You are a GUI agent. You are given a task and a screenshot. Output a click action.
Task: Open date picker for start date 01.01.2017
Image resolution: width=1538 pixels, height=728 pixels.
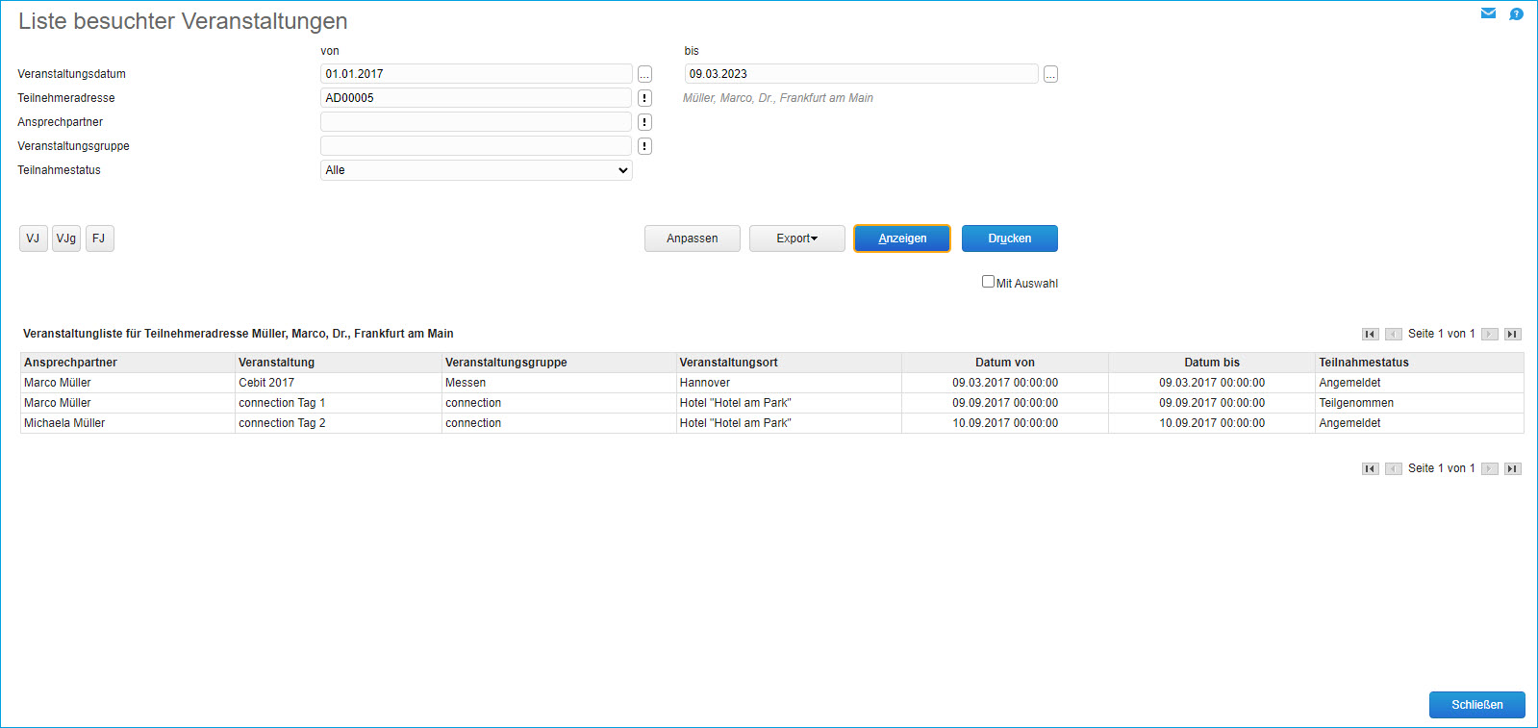[x=644, y=74]
